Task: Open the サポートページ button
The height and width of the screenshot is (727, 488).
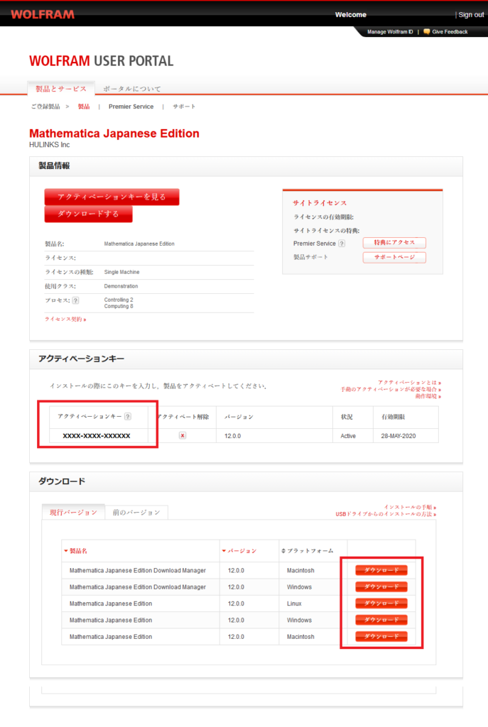Action: [x=394, y=257]
